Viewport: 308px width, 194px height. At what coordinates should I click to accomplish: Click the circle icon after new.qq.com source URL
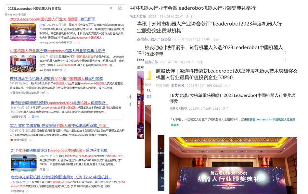pos(79,42)
